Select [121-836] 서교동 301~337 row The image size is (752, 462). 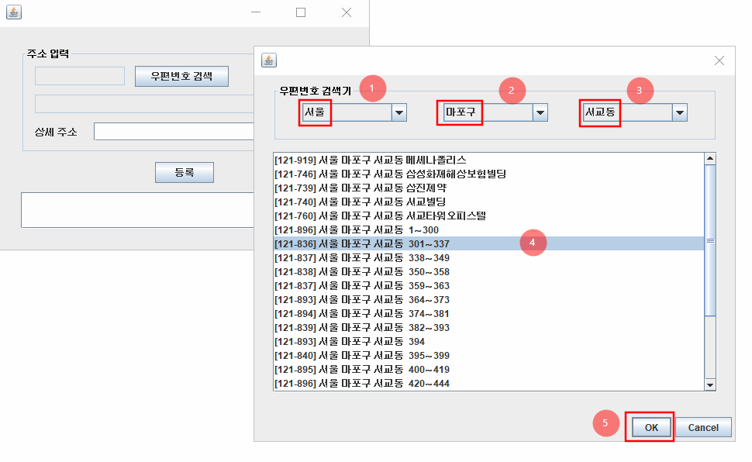[488, 243]
